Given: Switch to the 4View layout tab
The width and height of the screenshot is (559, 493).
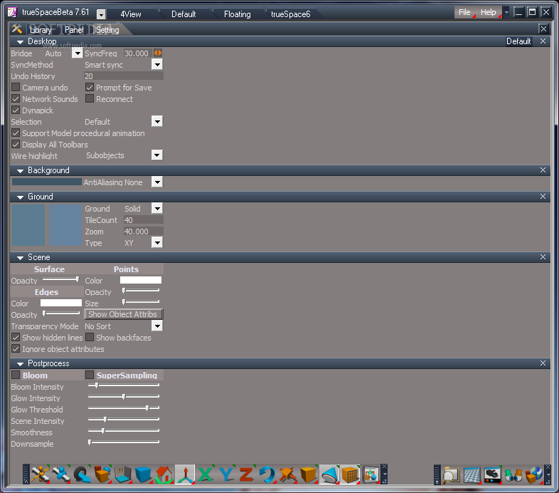Looking at the screenshot, I should click(x=131, y=14).
